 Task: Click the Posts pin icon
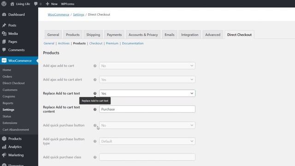coord(4,25)
